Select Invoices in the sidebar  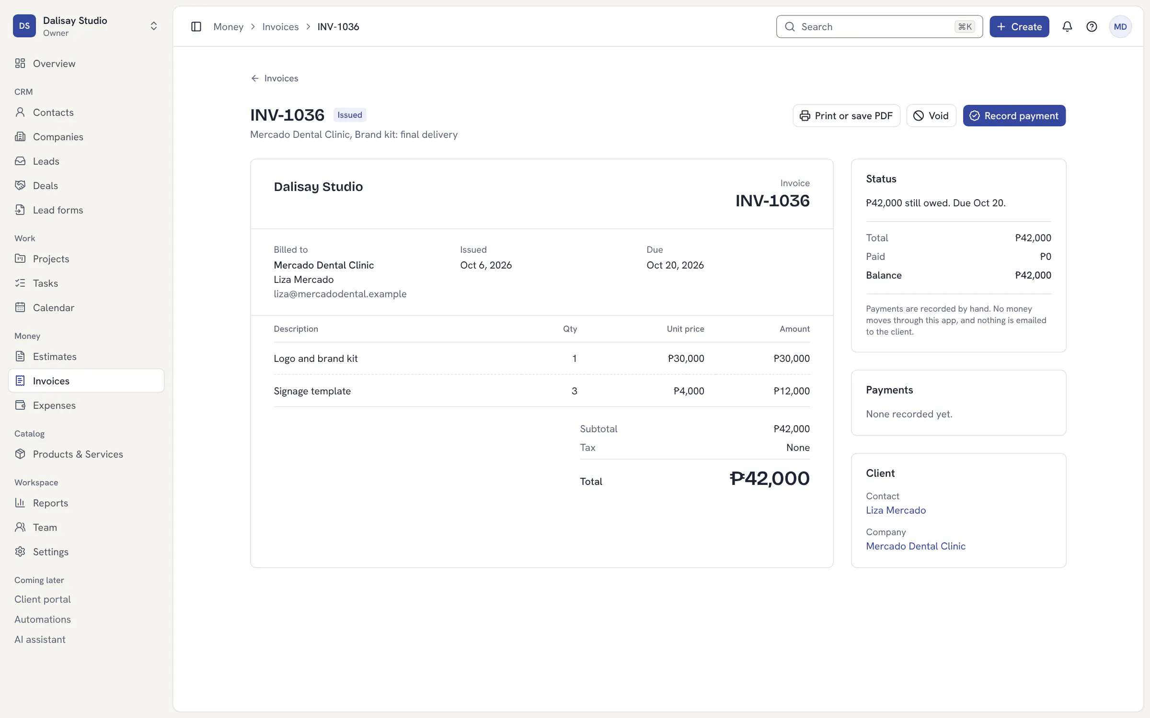(x=86, y=381)
